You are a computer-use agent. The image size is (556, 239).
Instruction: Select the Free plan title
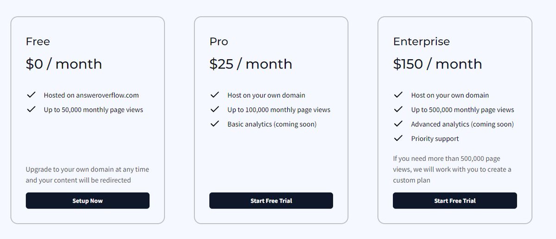(38, 42)
